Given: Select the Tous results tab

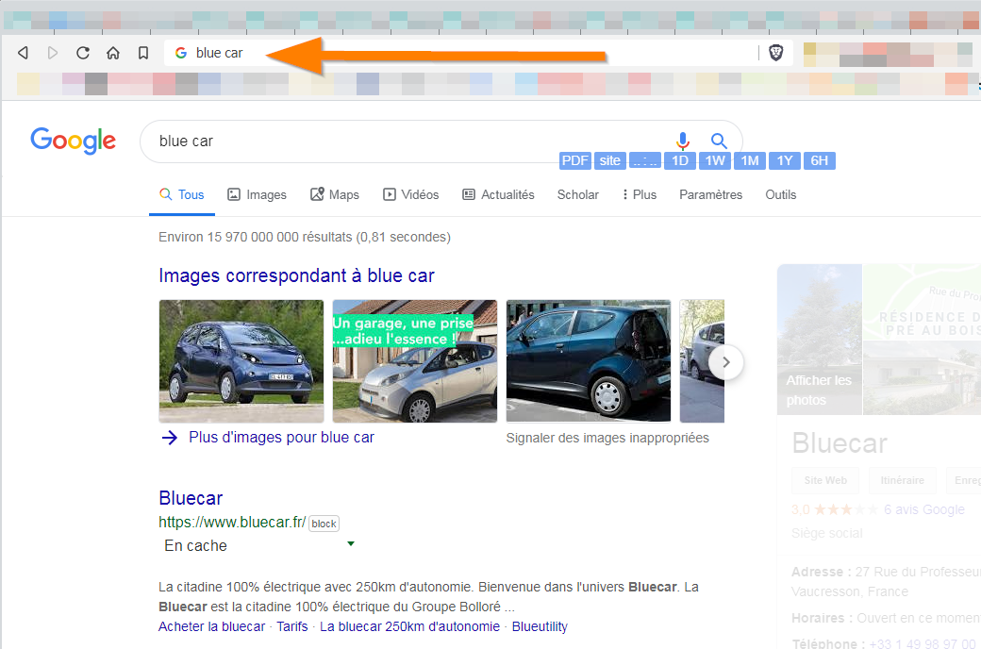Looking at the screenshot, I should (x=182, y=194).
